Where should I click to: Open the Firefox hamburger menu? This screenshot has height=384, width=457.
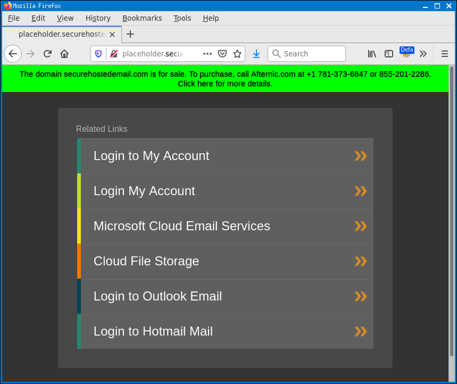tap(444, 54)
